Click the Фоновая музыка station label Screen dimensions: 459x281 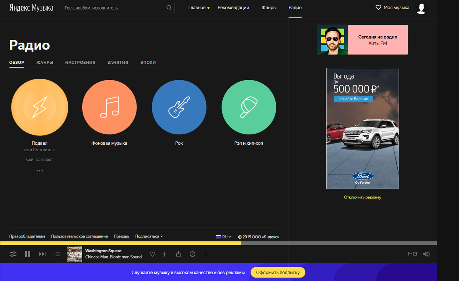(x=109, y=143)
